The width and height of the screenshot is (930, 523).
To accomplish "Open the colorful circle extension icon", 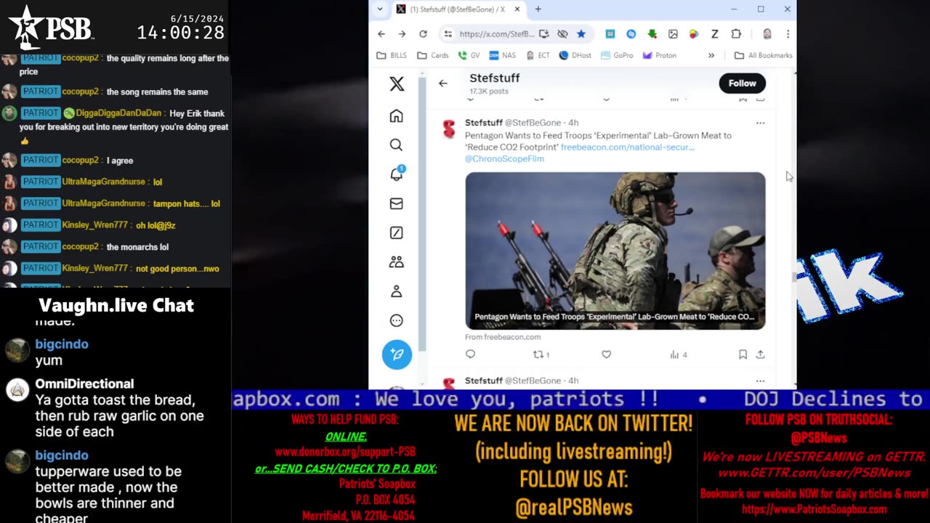I will click(694, 34).
